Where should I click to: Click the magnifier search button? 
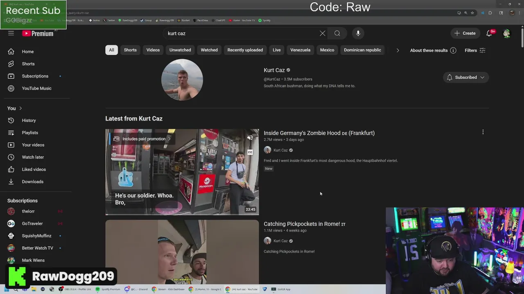point(337,33)
